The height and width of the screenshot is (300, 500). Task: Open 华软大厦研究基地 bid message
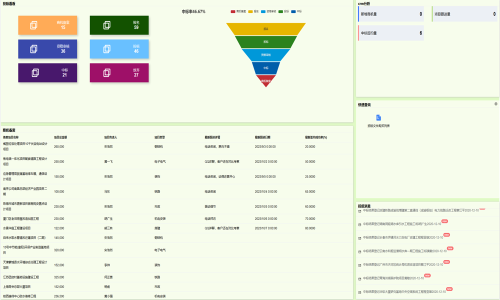pyautogui.click(x=404, y=292)
